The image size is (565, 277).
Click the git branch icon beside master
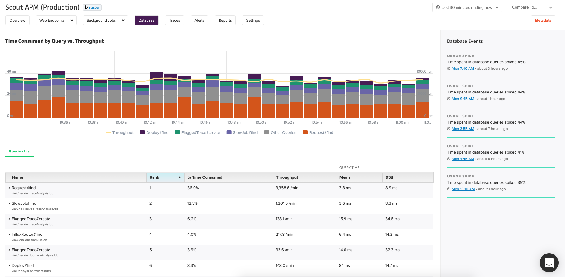pos(86,8)
